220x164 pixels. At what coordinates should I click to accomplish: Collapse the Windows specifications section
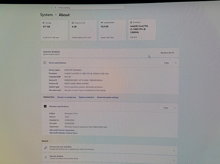175,108
